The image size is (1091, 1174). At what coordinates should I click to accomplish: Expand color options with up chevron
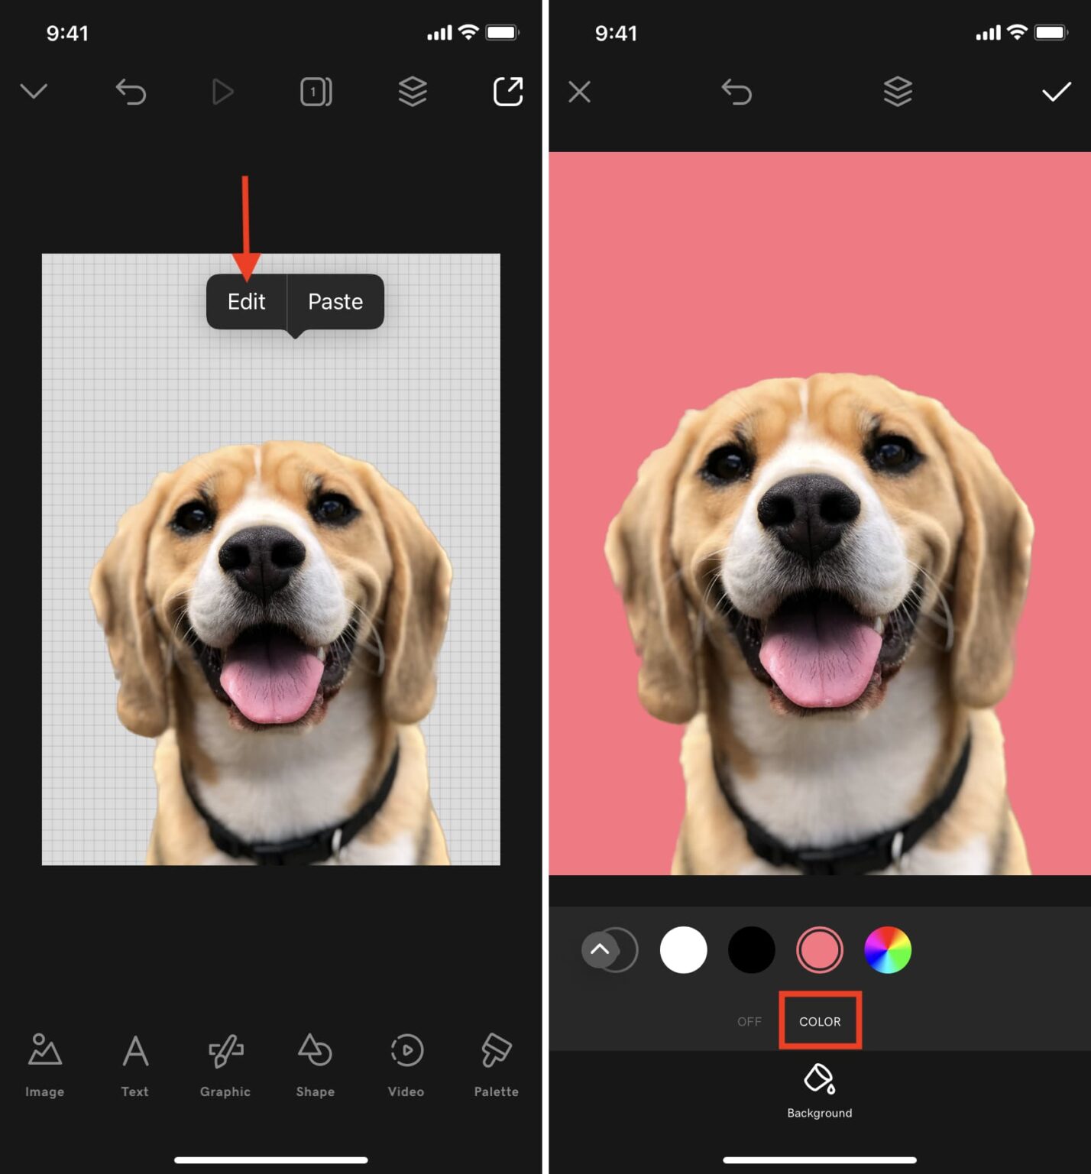coord(600,949)
